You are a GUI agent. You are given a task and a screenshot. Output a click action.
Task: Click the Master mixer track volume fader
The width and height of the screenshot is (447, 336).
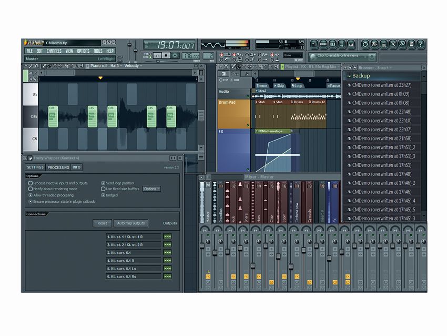click(x=202, y=246)
